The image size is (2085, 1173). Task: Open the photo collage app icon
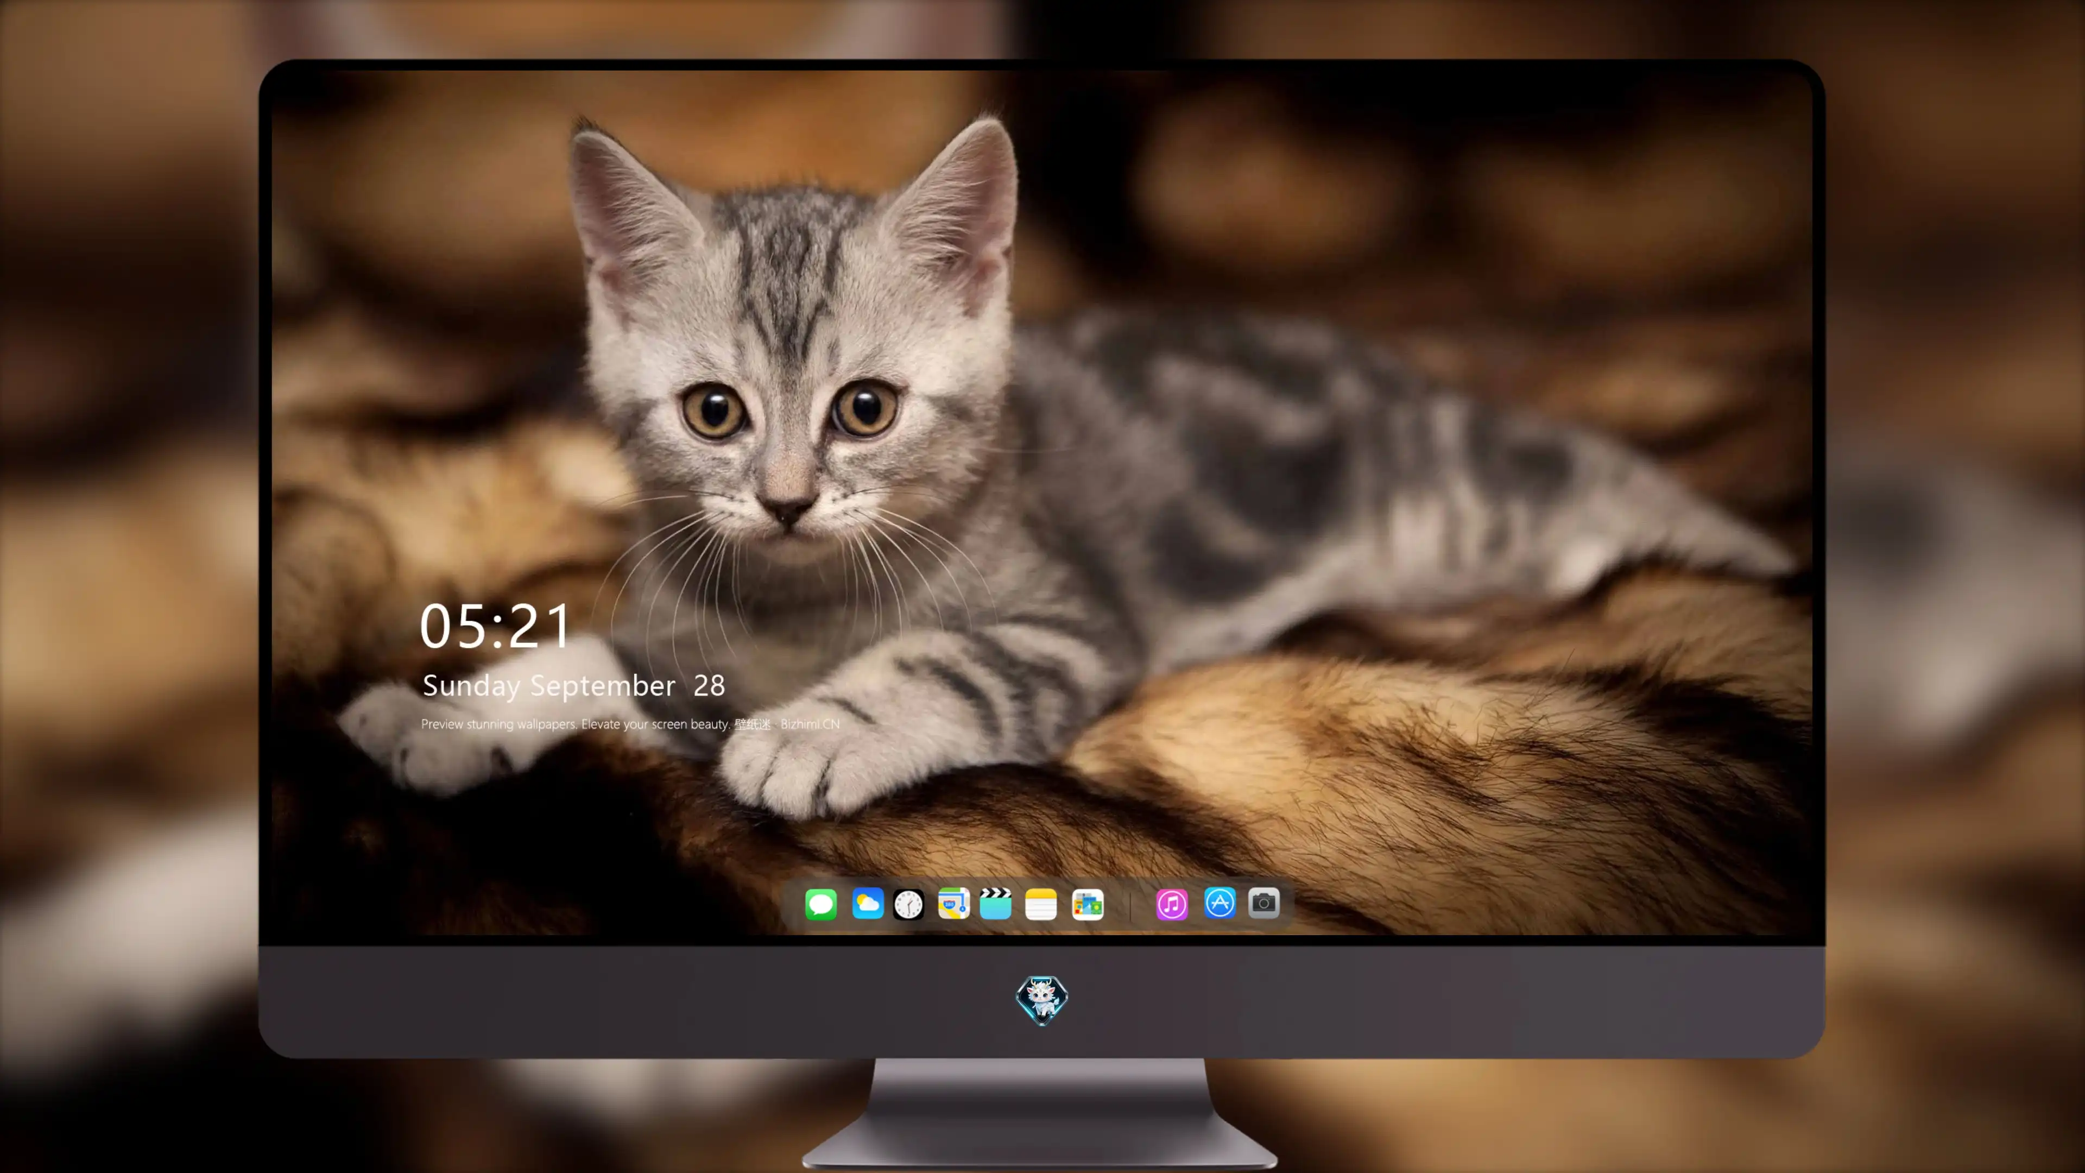click(x=1088, y=904)
